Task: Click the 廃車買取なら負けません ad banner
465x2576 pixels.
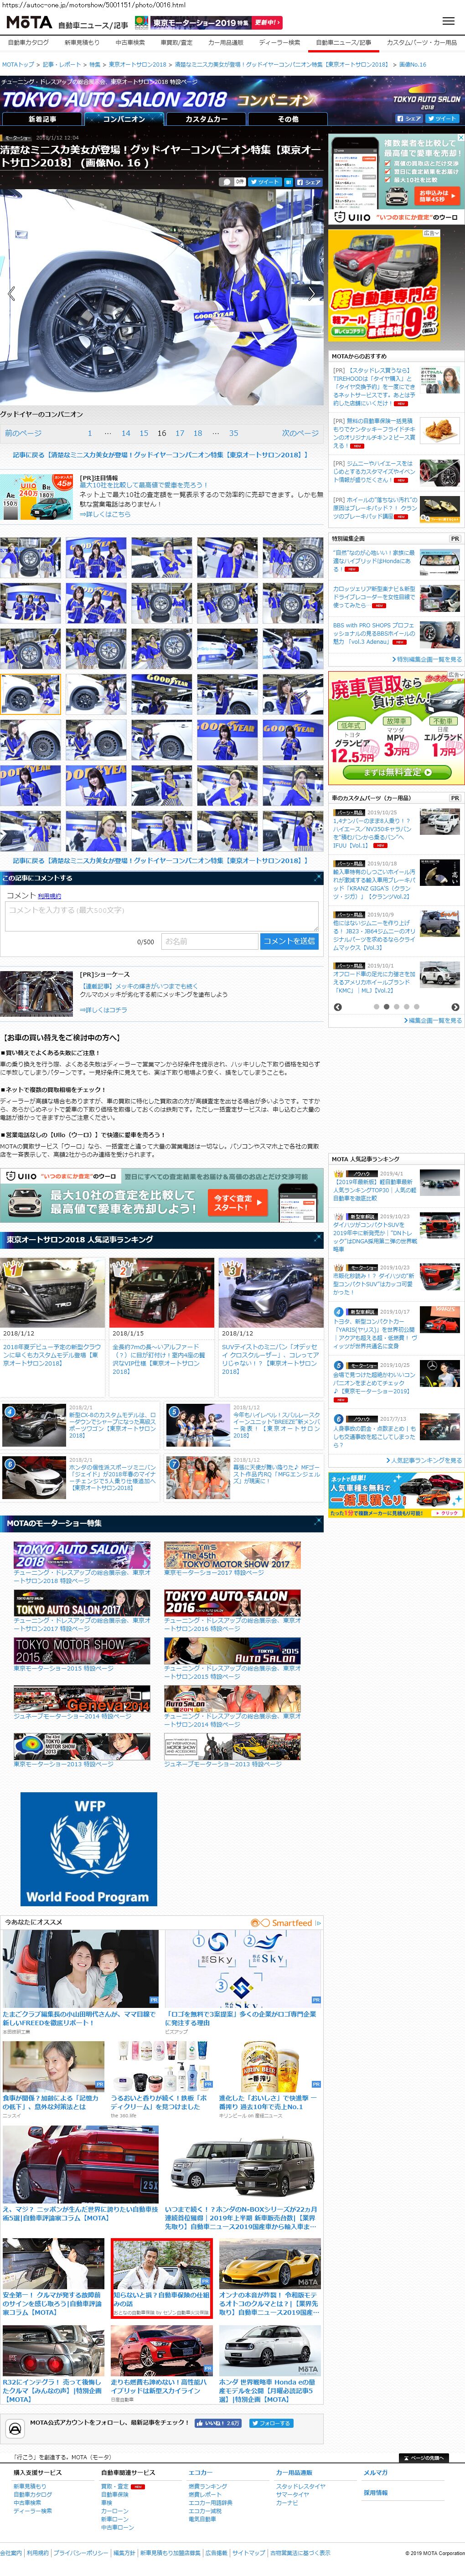Action: tap(396, 727)
